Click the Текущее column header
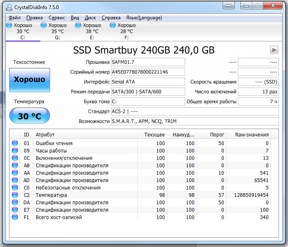Viewport: 288px width, 247px height. coord(152,135)
